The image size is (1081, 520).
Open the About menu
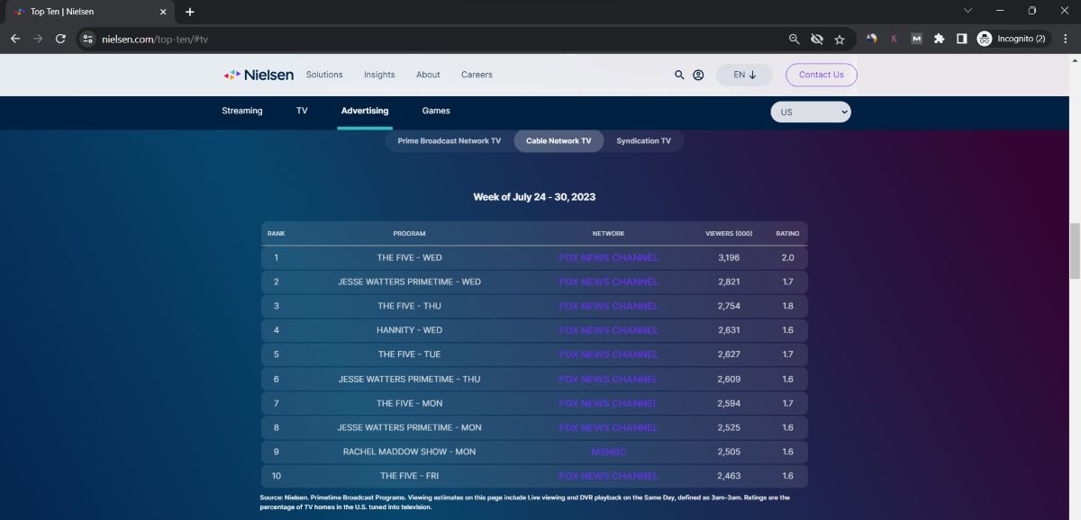[428, 75]
